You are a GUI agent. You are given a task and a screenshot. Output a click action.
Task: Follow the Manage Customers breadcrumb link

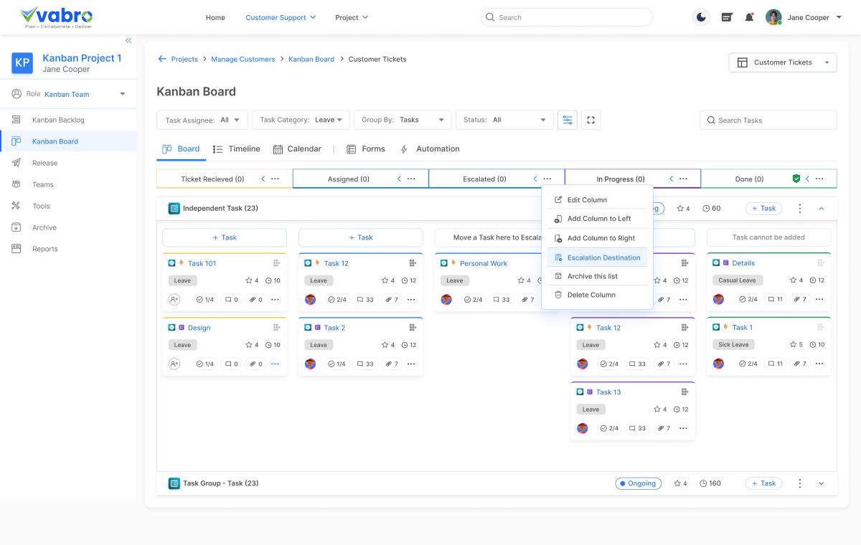(243, 59)
